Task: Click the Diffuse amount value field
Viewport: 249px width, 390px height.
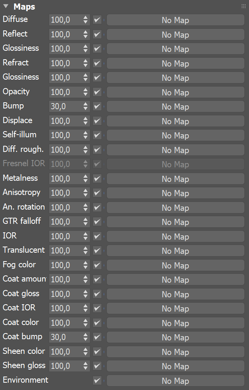Action: (65, 20)
